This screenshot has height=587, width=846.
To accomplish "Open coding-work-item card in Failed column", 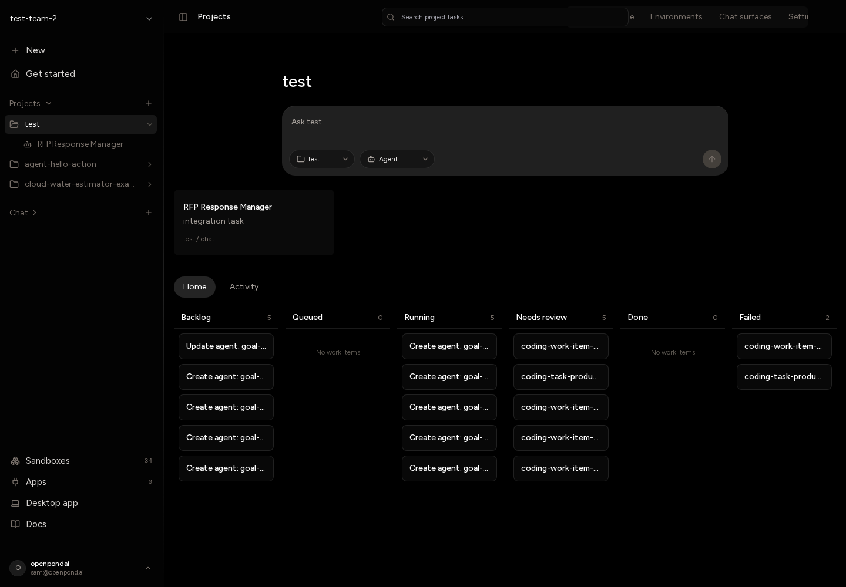I will pyautogui.click(x=784, y=346).
